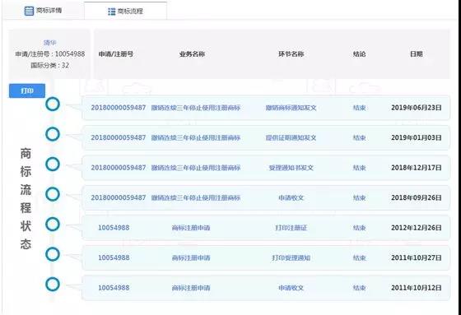Screen dimensions: 461x315
Task: Click 受理通知书发文 step name
Action: click(x=291, y=168)
